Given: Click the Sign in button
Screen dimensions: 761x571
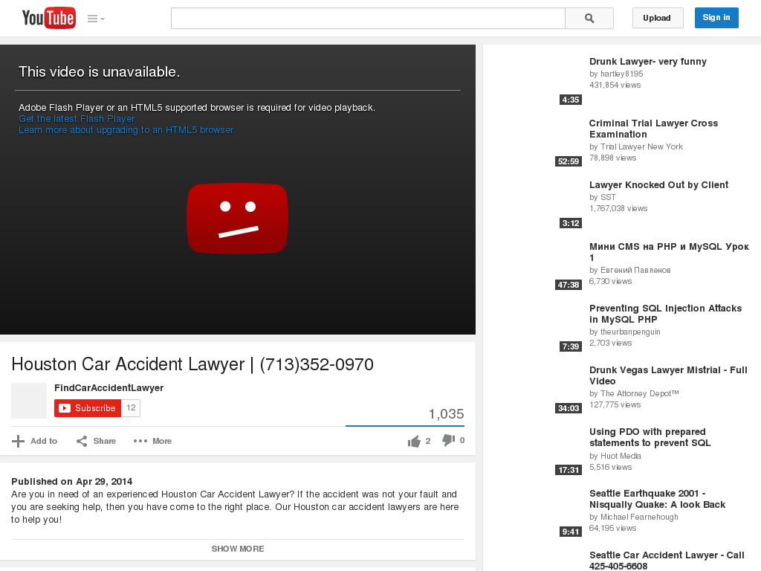Looking at the screenshot, I should [x=716, y=18].
